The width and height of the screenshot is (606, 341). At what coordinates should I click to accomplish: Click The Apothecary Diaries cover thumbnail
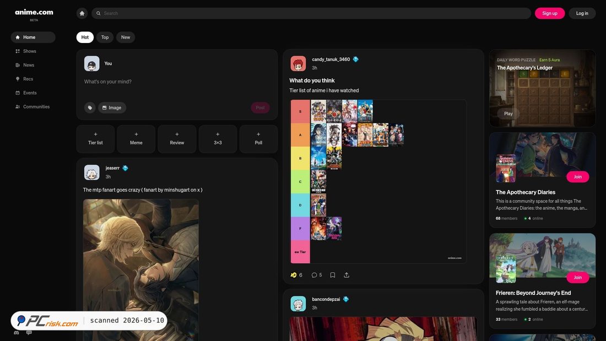click(x=506, y=169)
